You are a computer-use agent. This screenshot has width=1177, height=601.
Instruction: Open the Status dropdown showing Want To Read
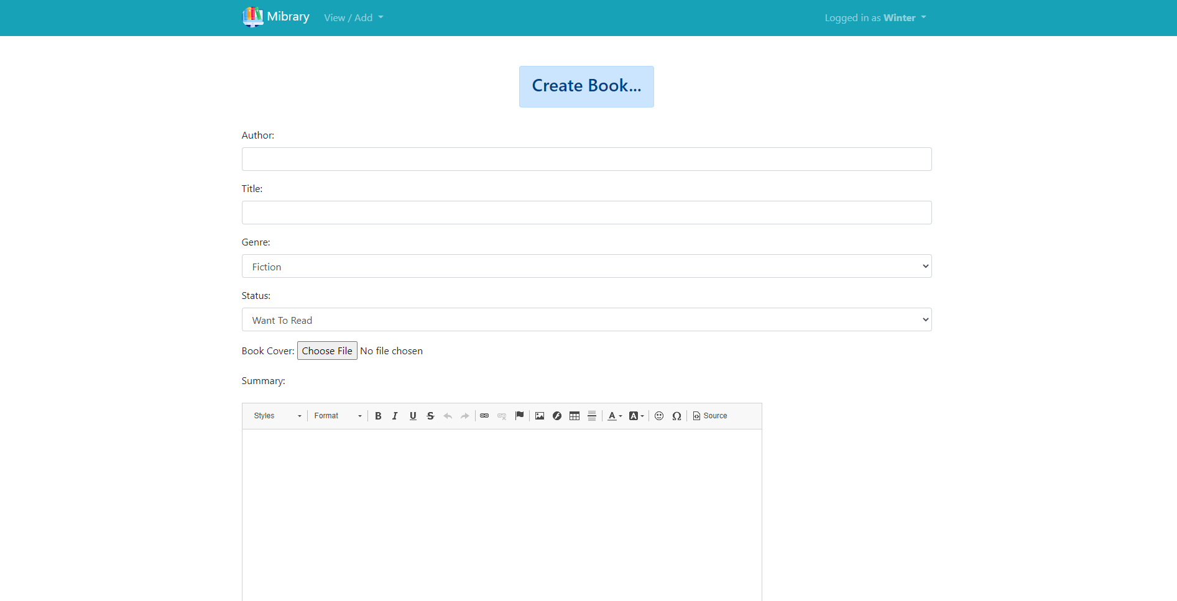click(586, 319)
